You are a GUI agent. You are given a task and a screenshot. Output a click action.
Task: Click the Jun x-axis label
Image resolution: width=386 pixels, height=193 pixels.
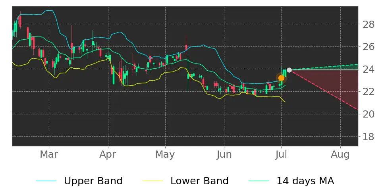(x=224, y=154)
